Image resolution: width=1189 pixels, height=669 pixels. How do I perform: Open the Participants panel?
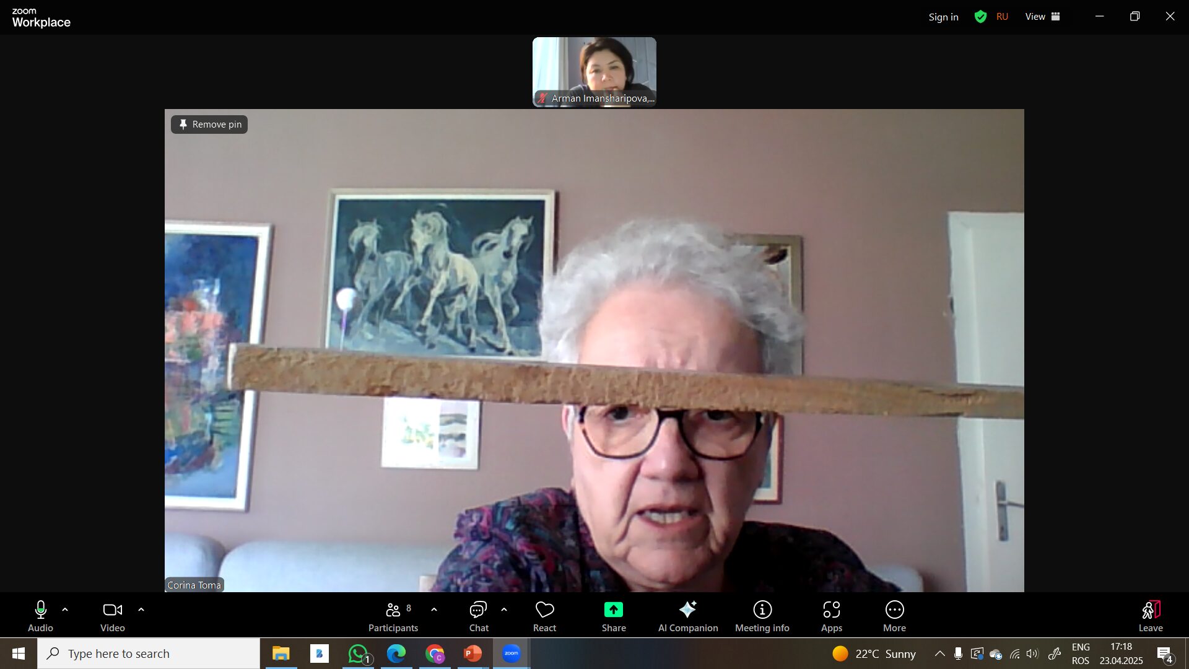pyautogui.click(x=393, y=616)
